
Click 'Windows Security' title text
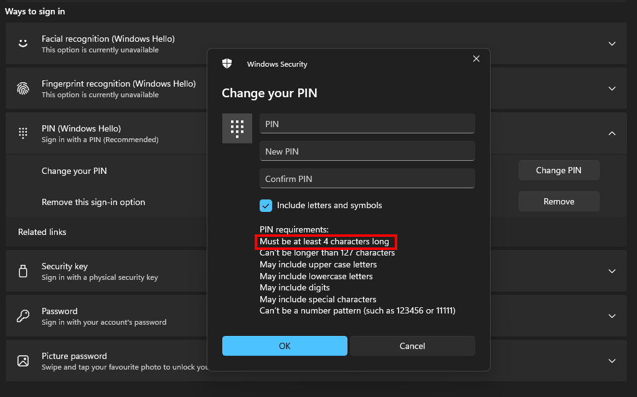[x=277, y=64]
